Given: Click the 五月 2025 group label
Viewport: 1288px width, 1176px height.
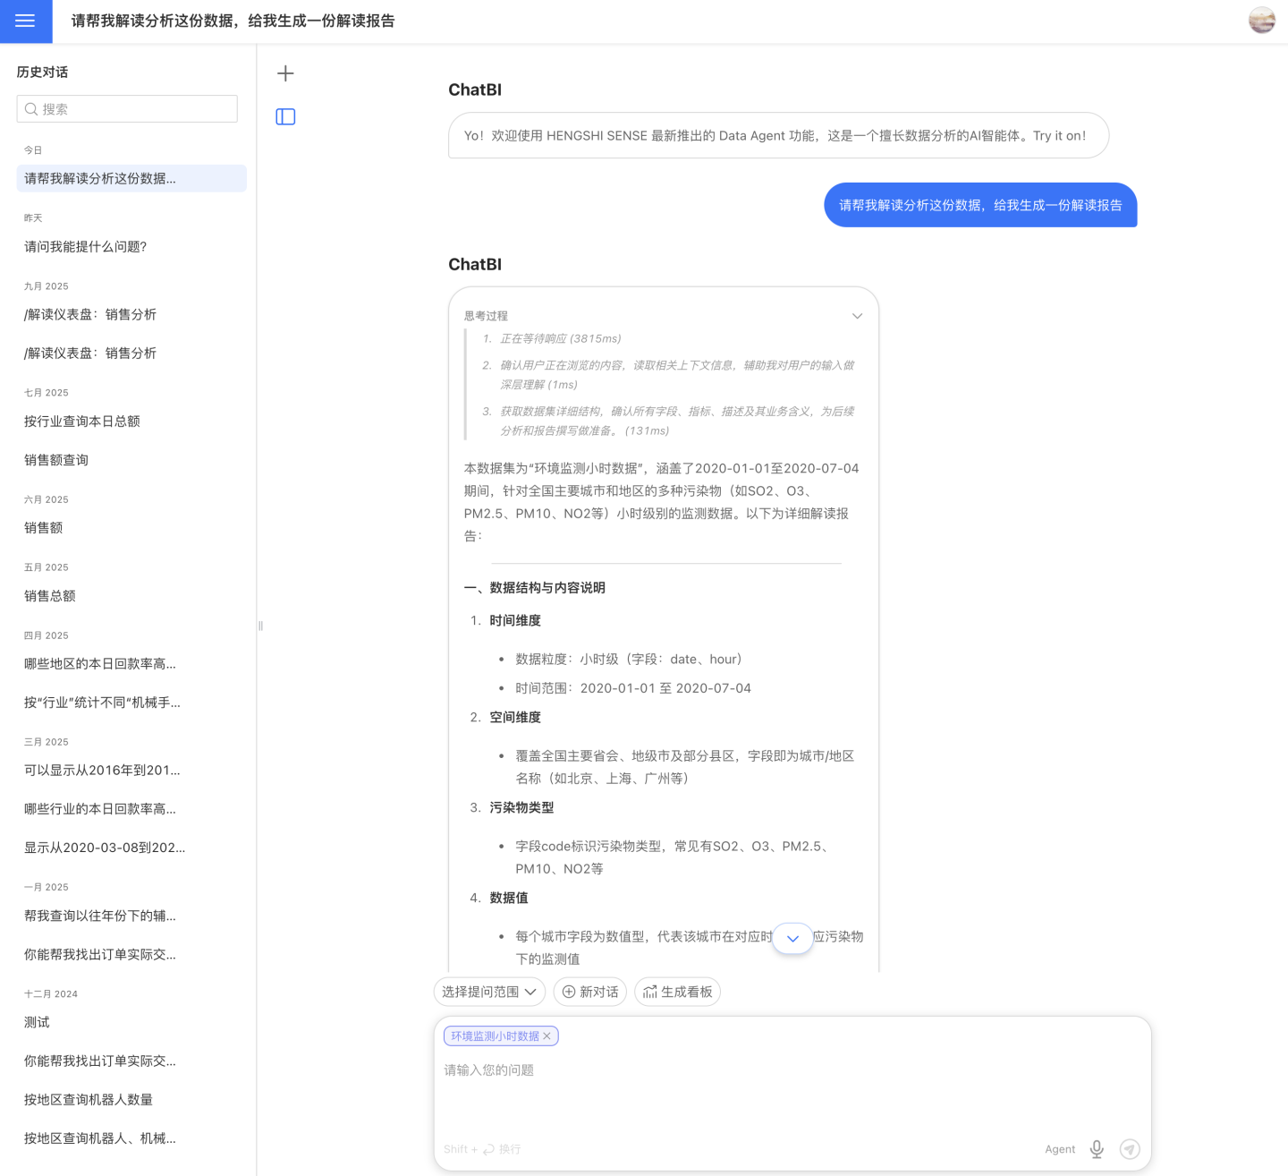Looking at the screenshot, I should click(47, 567).
